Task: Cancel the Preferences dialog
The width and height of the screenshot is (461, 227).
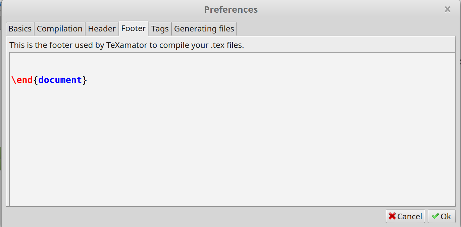Action: [405, 216]
